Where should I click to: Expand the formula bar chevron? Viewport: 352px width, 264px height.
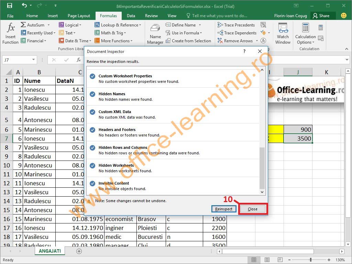pyautogui.click(x=347, y=60)
